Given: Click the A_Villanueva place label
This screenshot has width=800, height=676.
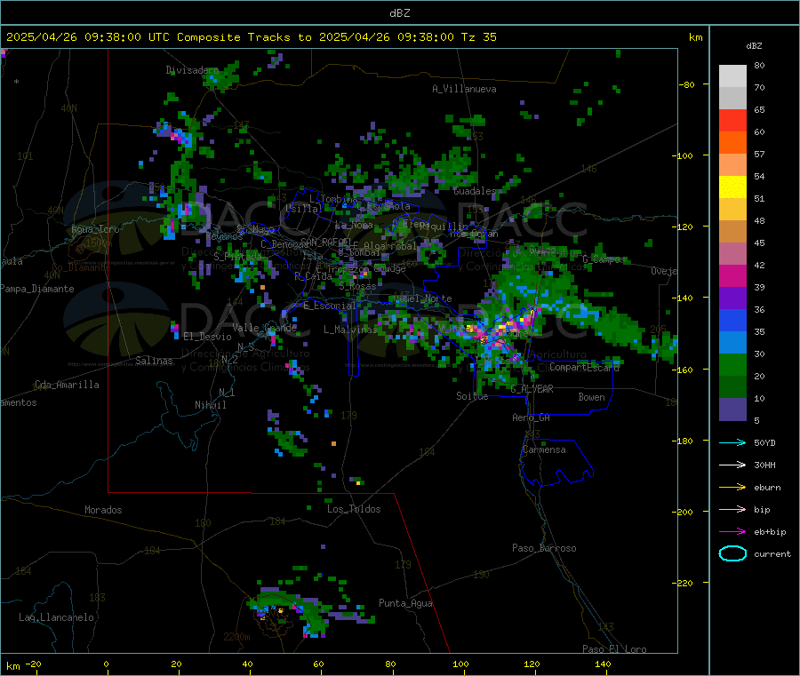Looking at the screenshot, I should (464, 89).
